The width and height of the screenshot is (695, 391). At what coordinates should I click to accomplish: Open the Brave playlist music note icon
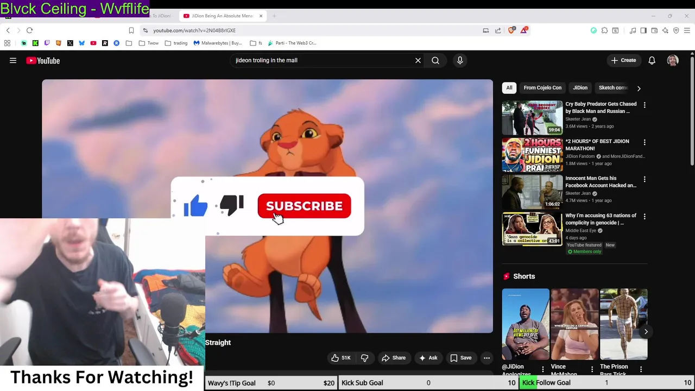tap(633, 30)
